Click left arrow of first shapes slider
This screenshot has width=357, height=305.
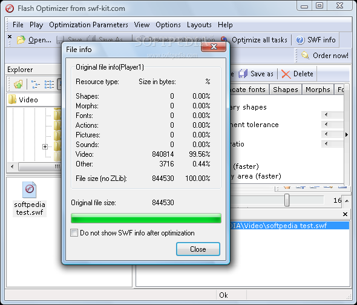click(326, 114)
